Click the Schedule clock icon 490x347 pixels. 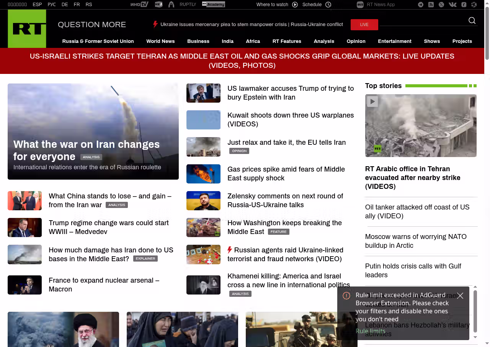(328, 5)
